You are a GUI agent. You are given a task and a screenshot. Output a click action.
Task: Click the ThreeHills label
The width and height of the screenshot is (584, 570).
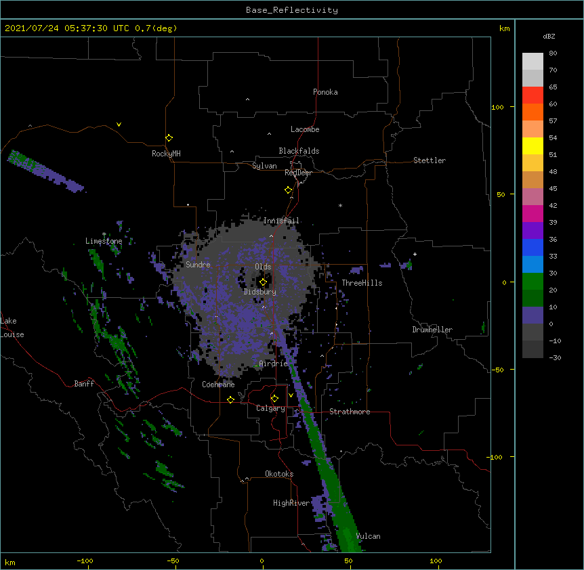click(362, 283)
